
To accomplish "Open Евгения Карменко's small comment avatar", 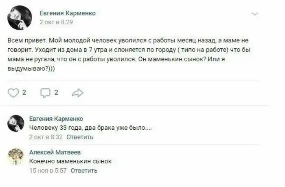I will pyautogui.click(x=16, y=123).
